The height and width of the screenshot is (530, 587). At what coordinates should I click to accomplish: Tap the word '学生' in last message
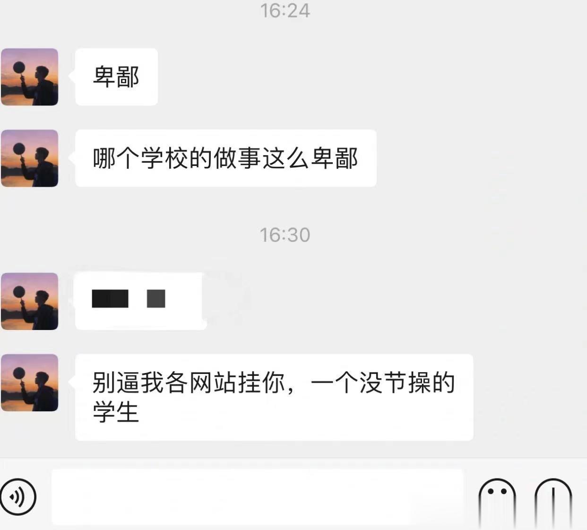tap(116, 412)
